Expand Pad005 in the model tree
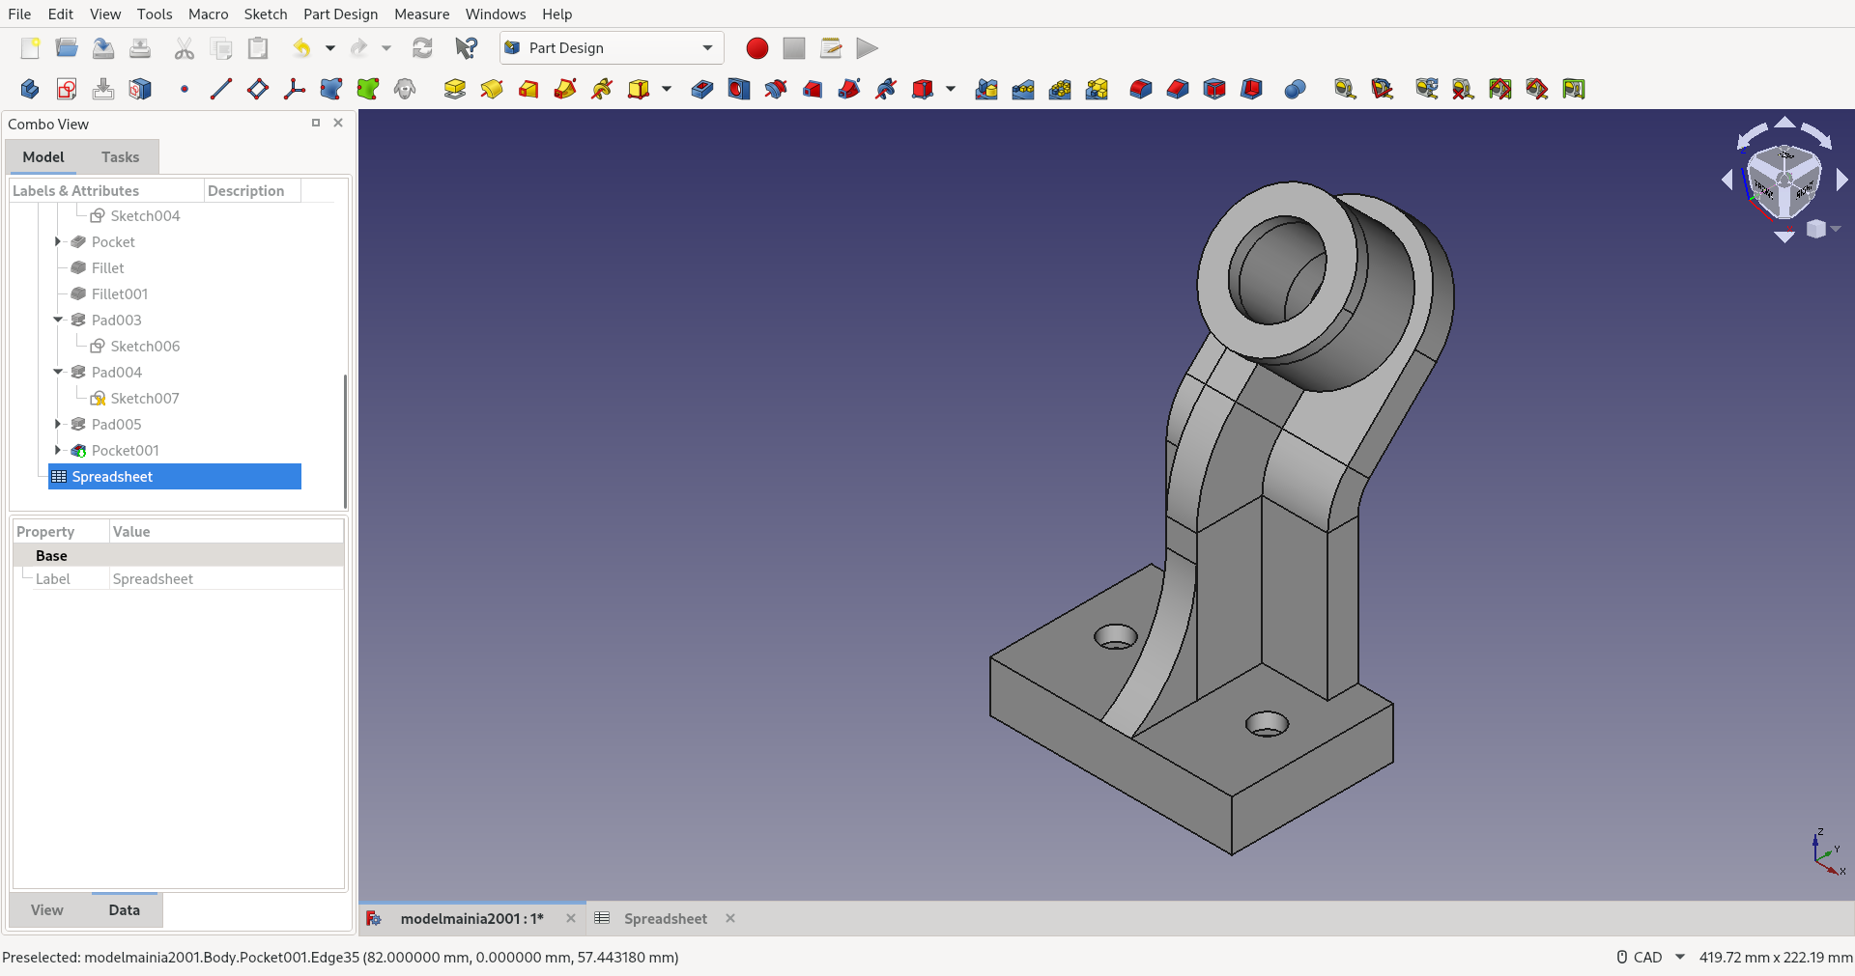 click(x=57, y=425)
